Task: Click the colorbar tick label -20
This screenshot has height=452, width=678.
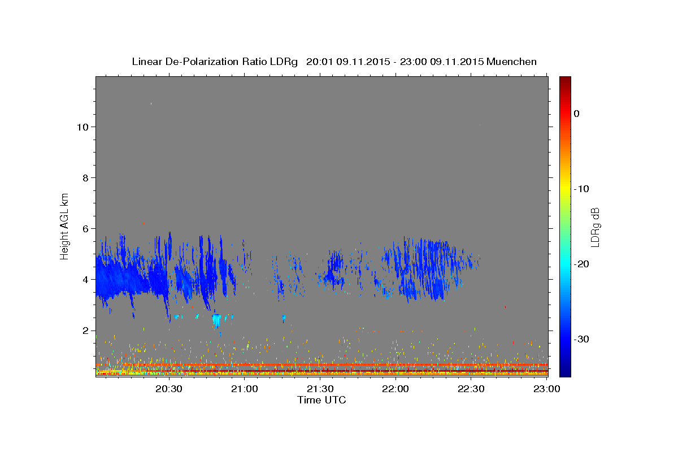Action: coord(583,264)
